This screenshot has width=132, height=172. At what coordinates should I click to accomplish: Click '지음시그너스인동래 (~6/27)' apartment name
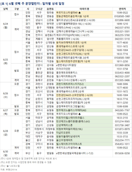coord(71,80)
